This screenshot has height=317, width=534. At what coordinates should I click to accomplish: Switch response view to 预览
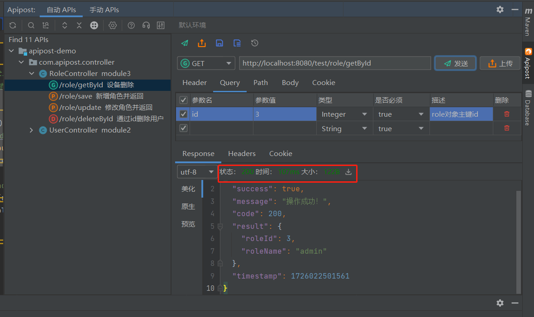188,224
